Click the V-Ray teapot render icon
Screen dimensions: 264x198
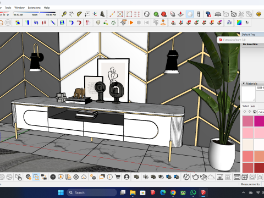click(196, 177)
